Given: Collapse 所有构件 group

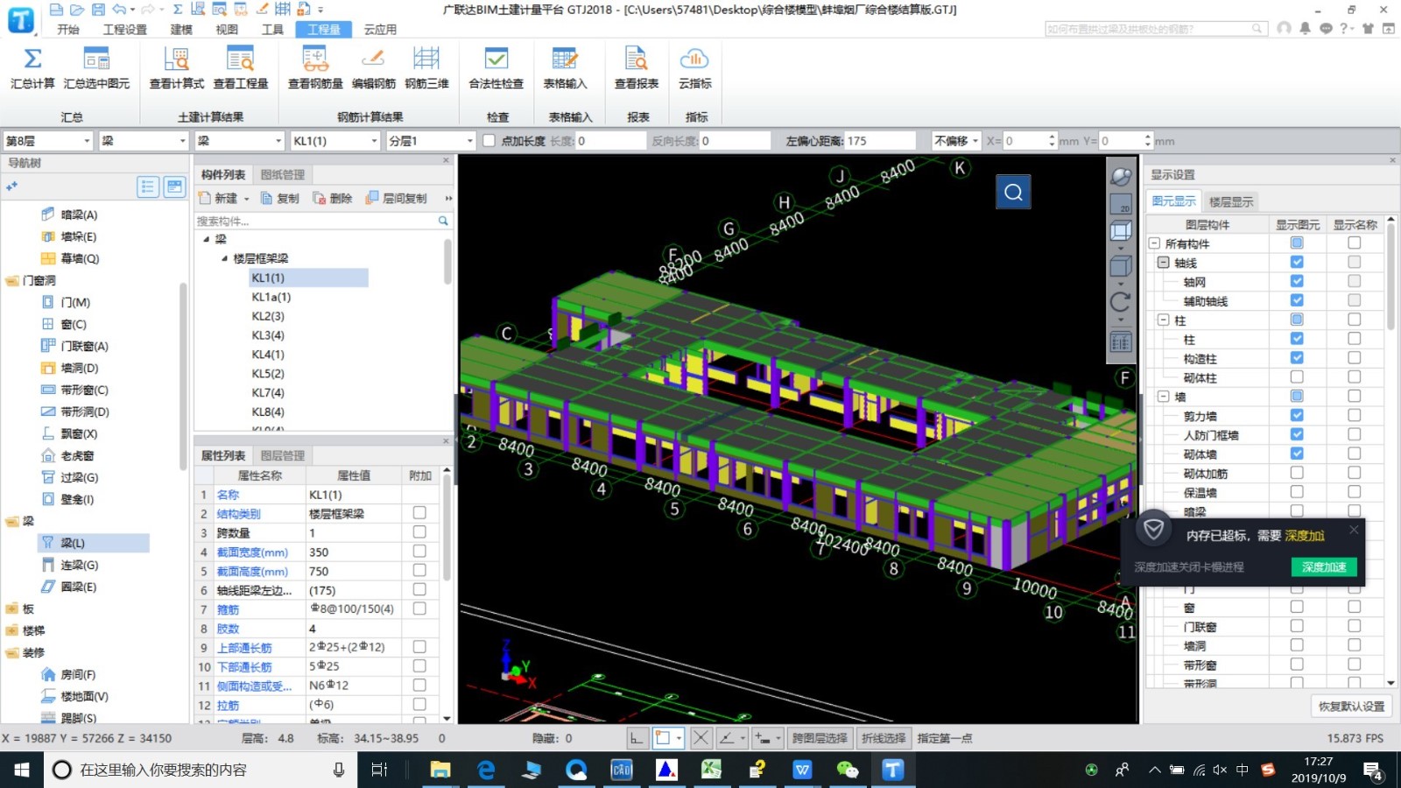Looking at the screenshot, I should 1154,243.
